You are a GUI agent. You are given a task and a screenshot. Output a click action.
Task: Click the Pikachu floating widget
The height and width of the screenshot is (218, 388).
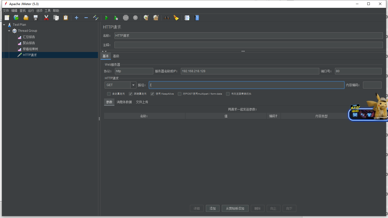(368, 107)
